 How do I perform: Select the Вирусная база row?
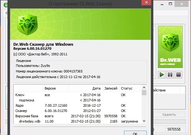[78, 116]
